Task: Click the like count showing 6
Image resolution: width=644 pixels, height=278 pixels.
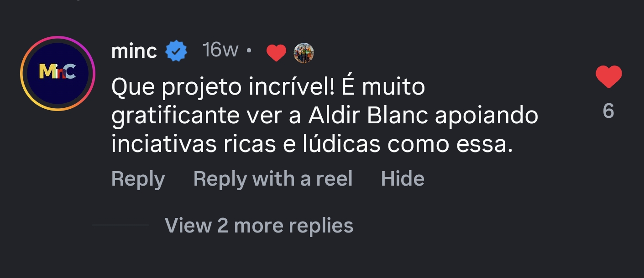Action: coord(609,111)
